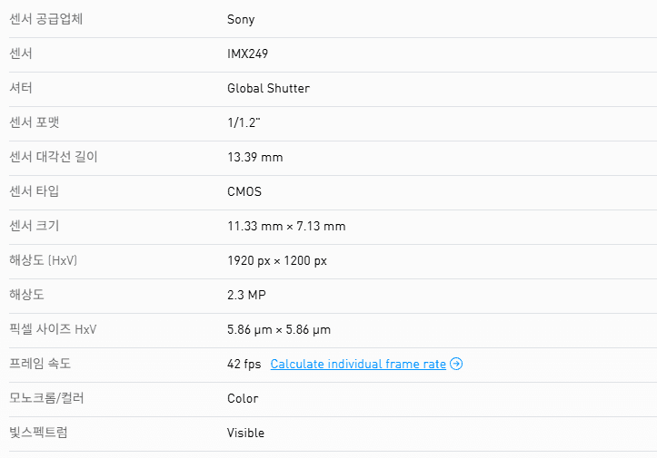
Task: Click the 42 fps frame rate value
Action: point(244,364)
